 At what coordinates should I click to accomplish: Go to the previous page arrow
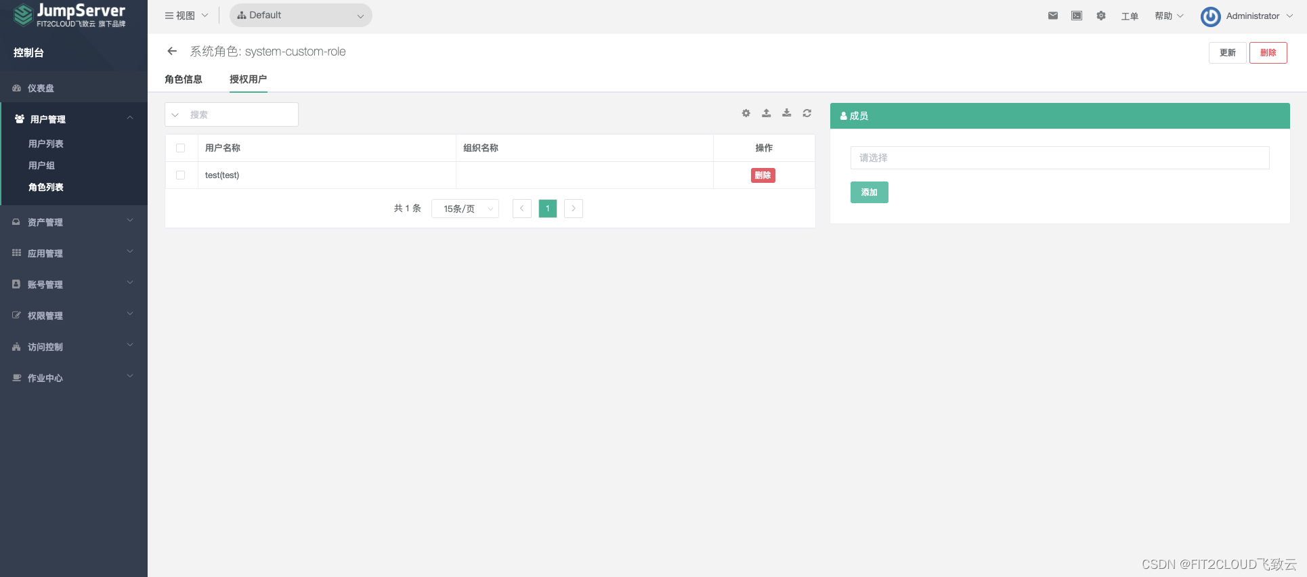(x=522, y=209)
